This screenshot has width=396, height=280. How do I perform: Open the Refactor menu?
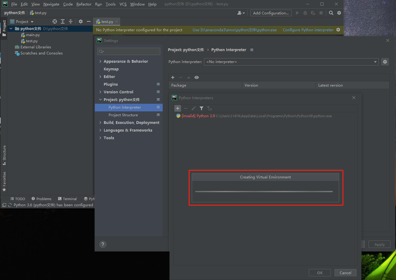click(84, 4)
